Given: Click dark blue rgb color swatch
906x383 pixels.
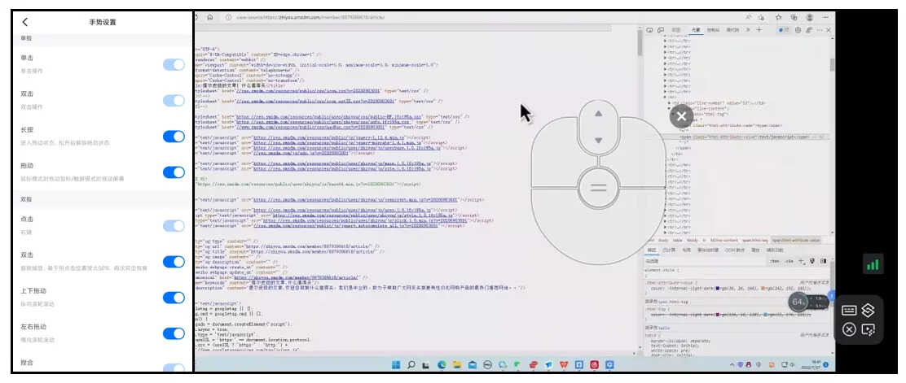Looking at the screenshot, I should 718,288.
